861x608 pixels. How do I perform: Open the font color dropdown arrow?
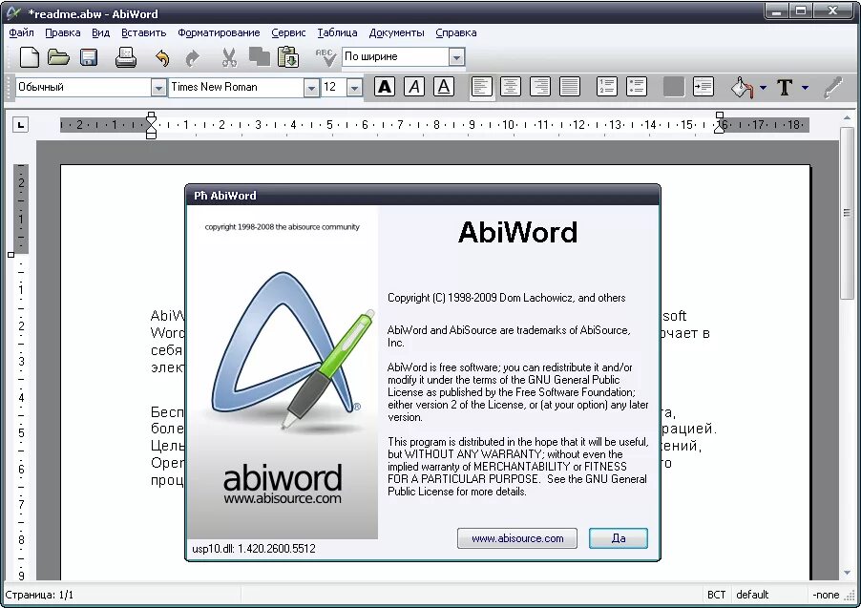click(x=805, y=87)
